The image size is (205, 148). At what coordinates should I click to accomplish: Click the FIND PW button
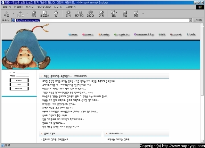click(x=19, y=88)
